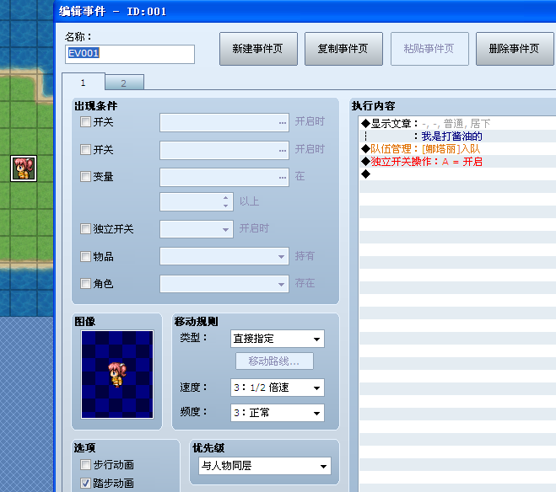The image size is (556, 492).
Task: Tick the 变量 condition checkbox
Action: [x=85, y=176]
